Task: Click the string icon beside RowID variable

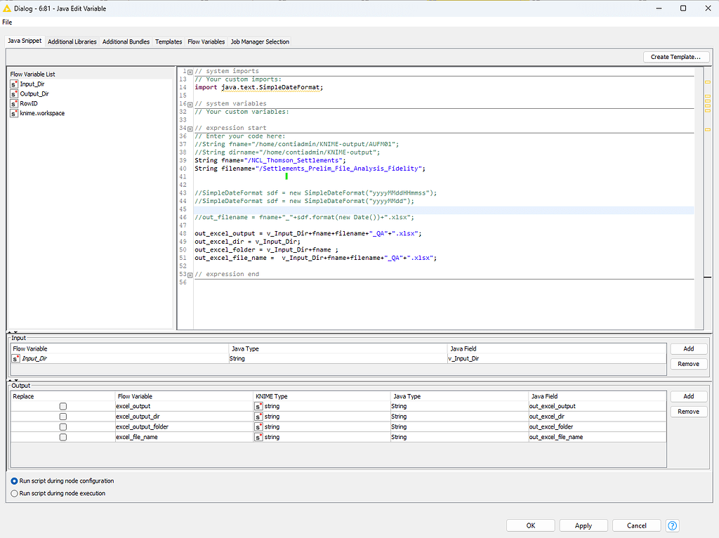Action: [x=14, y=104]
